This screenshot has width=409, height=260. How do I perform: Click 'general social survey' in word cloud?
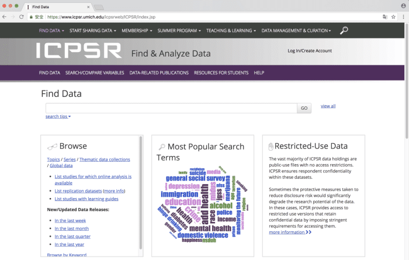(x=195, y=178)
